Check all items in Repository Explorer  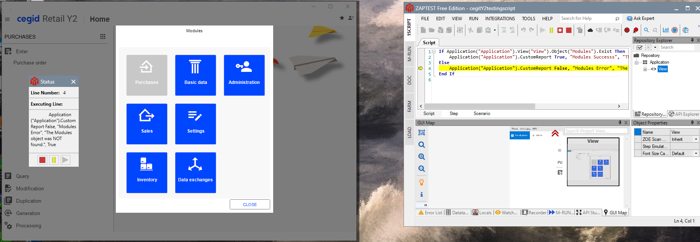(x=640, y=48)
